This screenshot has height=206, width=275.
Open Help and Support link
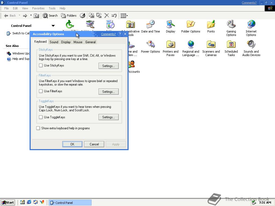[x=18, y=59]
